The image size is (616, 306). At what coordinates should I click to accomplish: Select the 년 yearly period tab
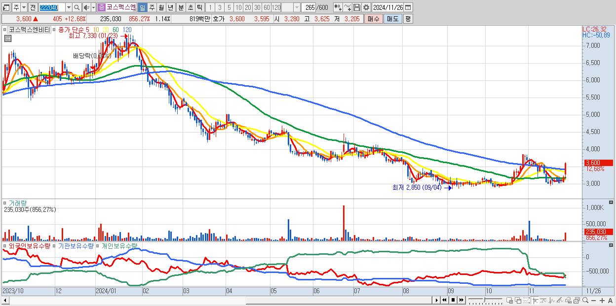point(170,7)
